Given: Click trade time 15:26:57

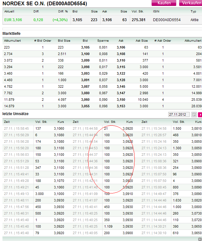Looking at the screenshot, I should (154, 135).
